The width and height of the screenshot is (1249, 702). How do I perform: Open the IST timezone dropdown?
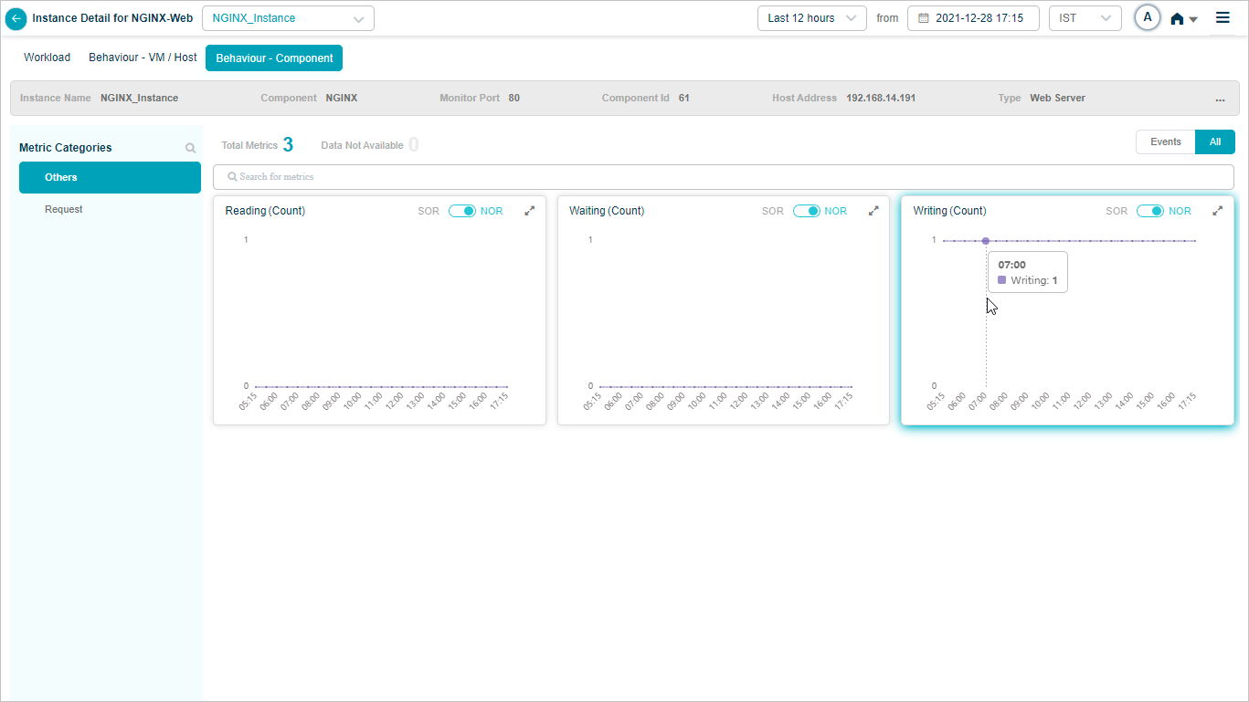click(x=1085, y=18)
